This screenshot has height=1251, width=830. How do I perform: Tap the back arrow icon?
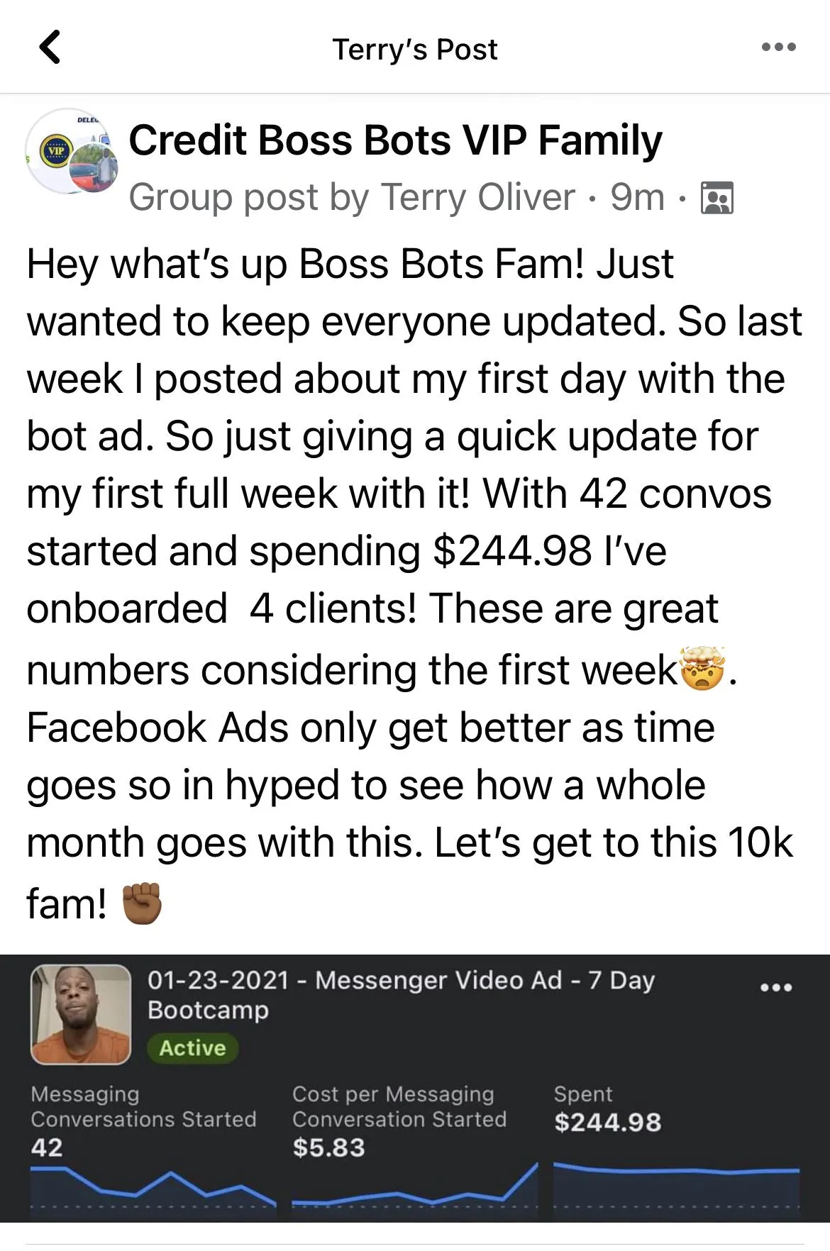coord(50,48)
